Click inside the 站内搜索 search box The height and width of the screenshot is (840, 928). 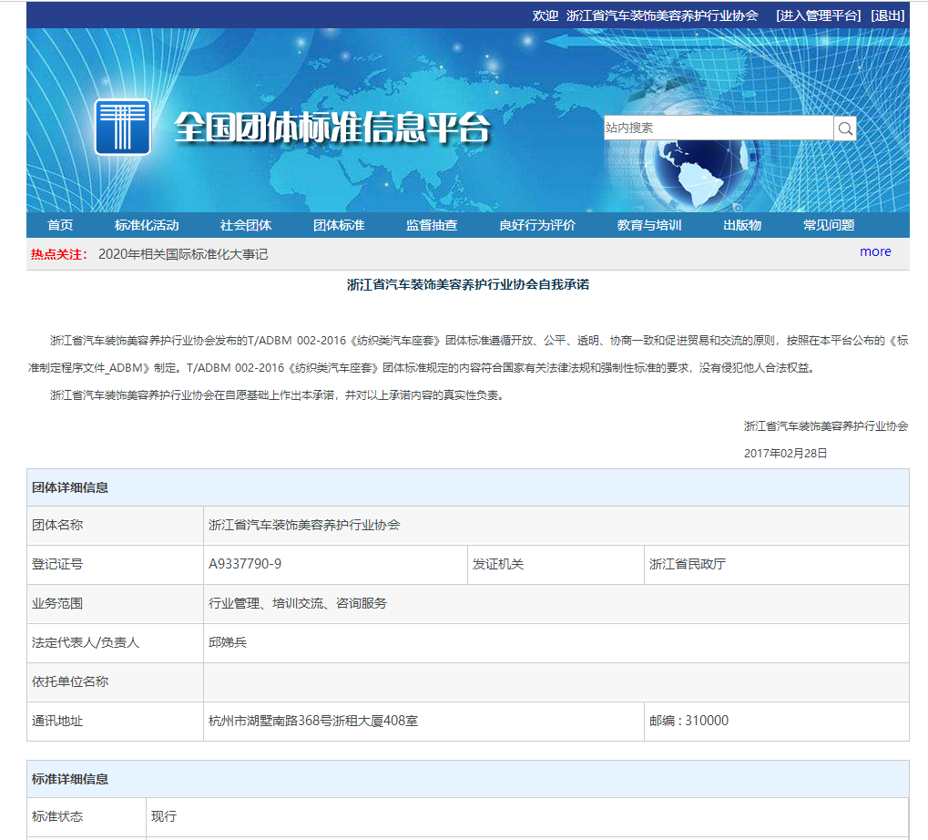tap(719, 128)
